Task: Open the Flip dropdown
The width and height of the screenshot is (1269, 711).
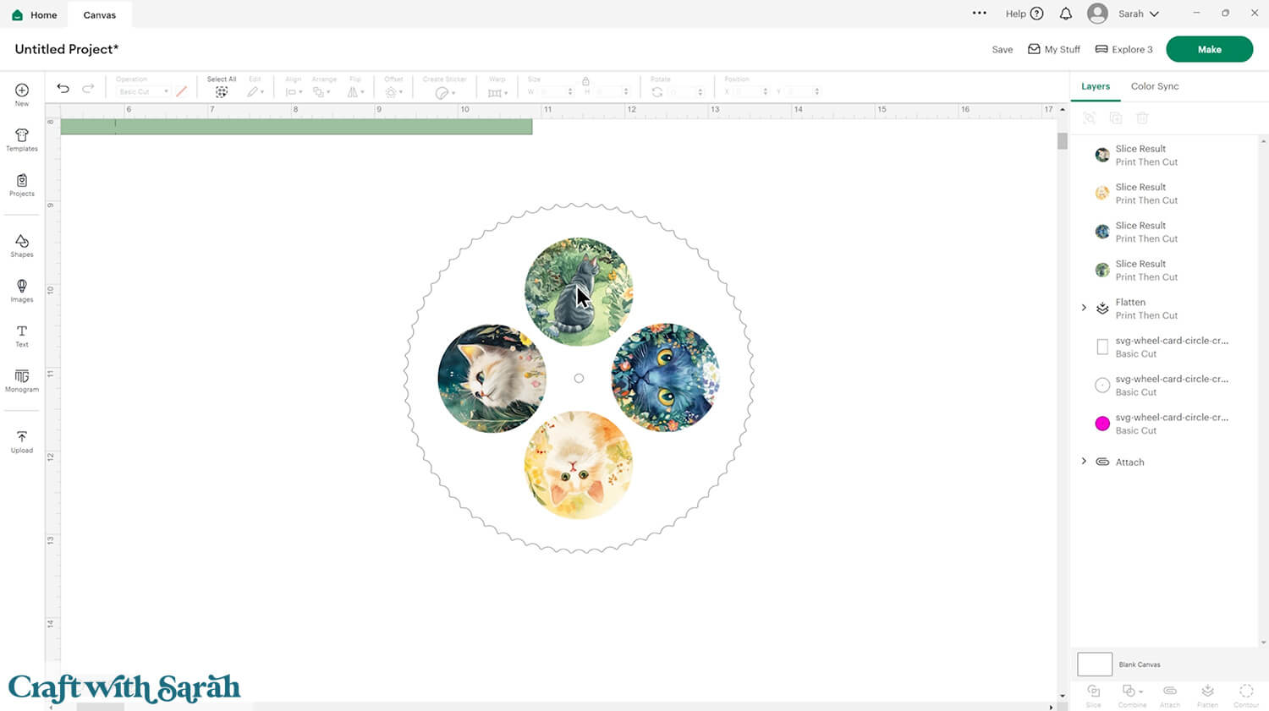Action: pos(355,91)
